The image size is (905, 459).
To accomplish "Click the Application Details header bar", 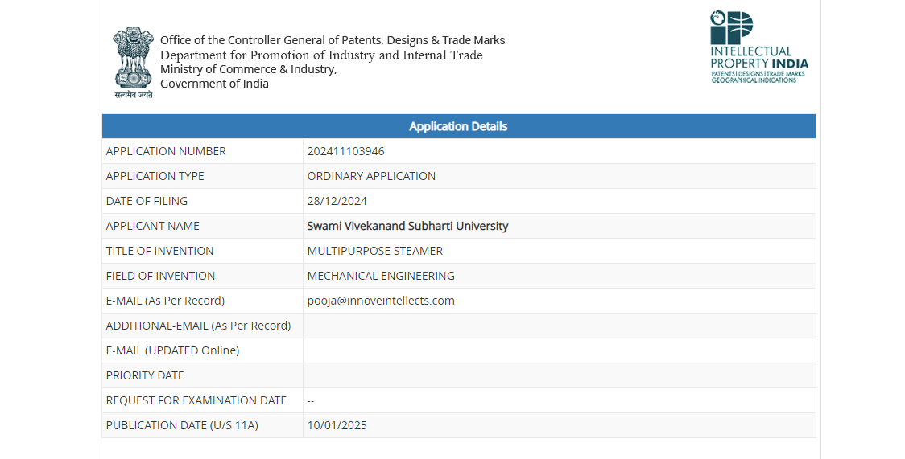I will tap(458, 126).
